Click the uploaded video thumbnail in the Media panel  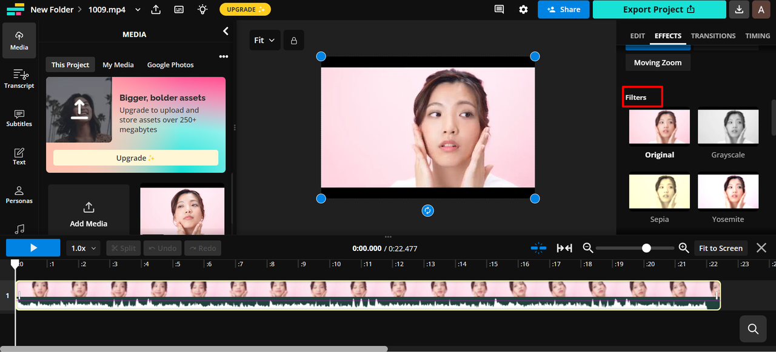[182, 209]
